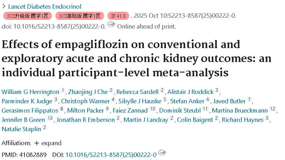Open the Lancet Diabetes Endocrinol journal link
The width and height of the screenshot is (285, 160).
pyautogui.click(x=45, y=7)
